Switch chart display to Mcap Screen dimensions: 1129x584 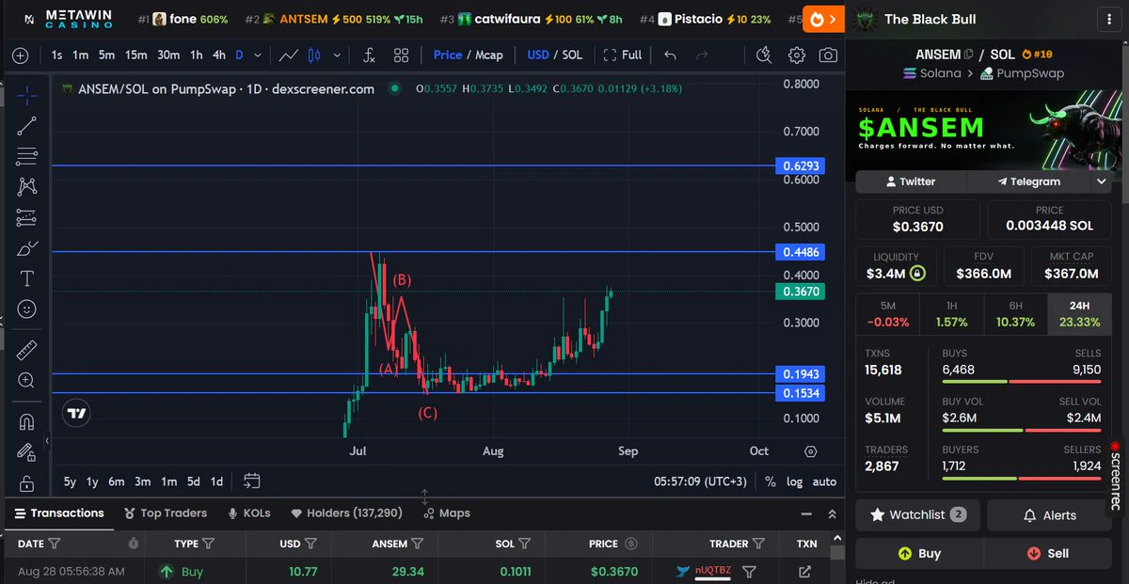coord(488,55)
